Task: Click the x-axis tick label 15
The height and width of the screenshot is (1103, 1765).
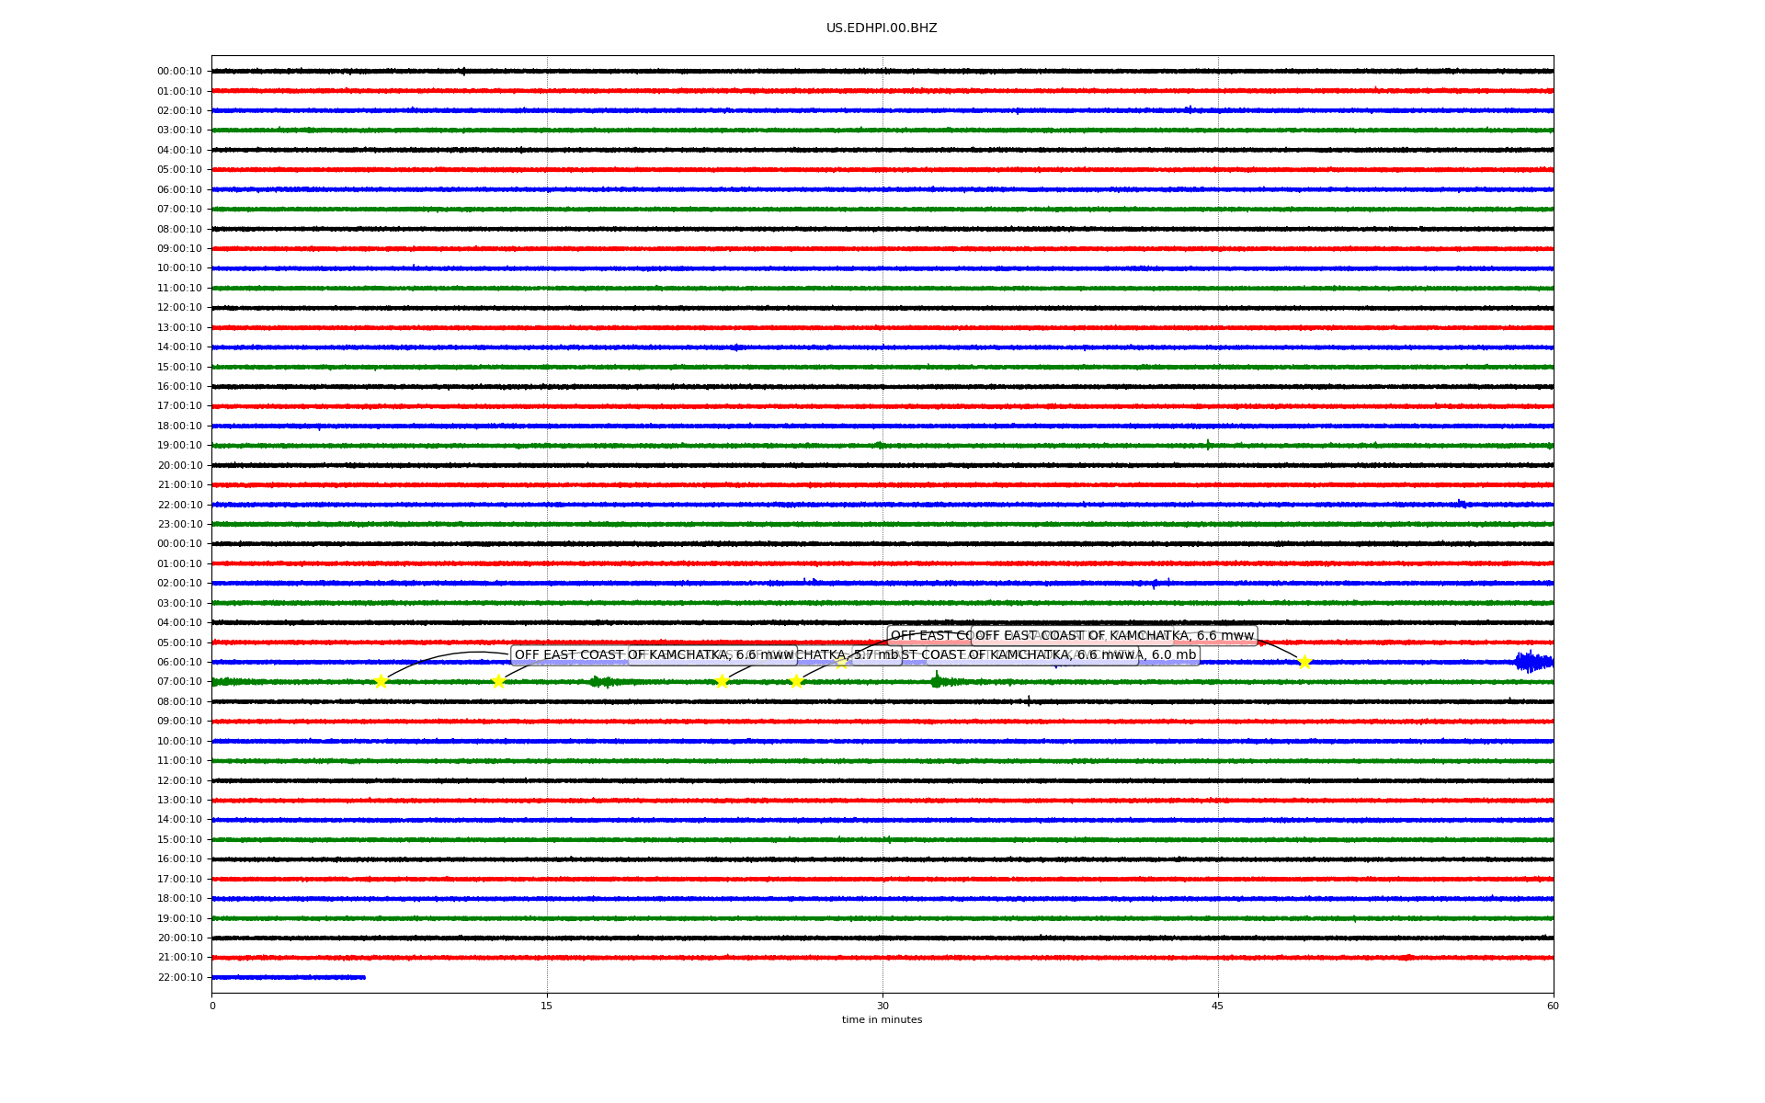Action: [x=547, y=1006]
